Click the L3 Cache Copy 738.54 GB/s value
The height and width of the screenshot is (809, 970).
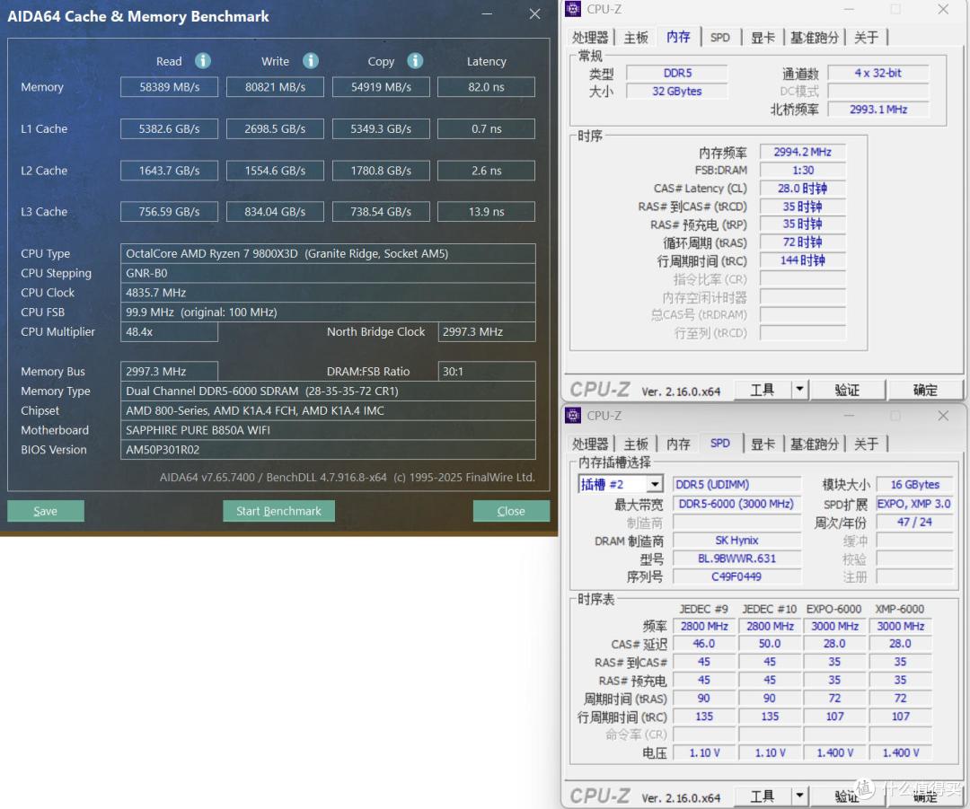point(381,212)
